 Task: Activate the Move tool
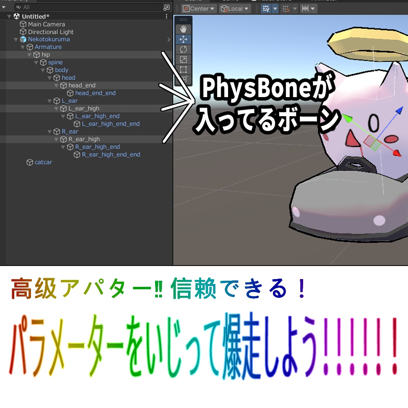(184, 40)
